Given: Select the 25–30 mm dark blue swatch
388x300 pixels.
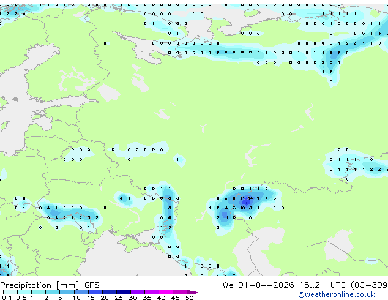Looking at the screenshot, I should 124,292.
